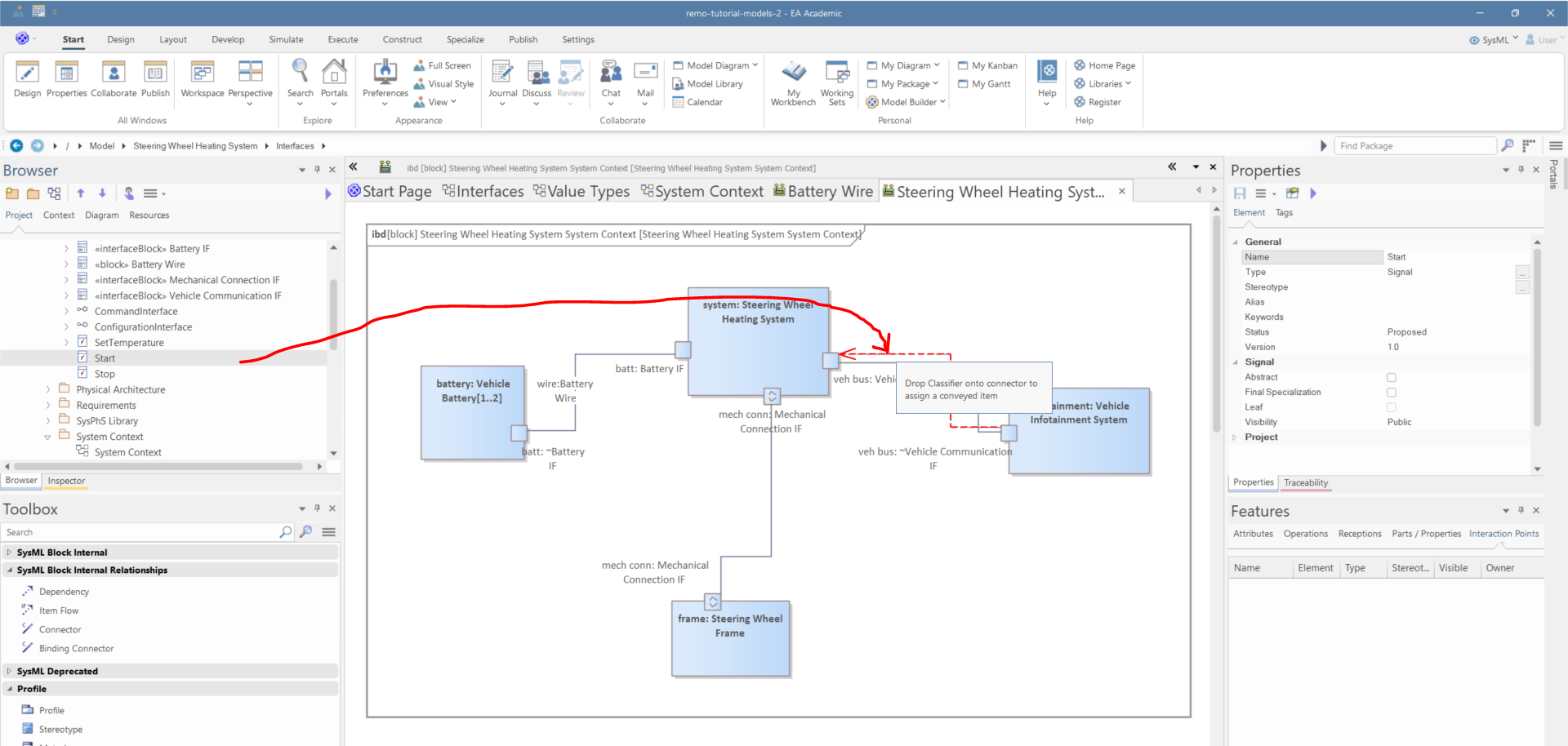
Task: Click the Find Package input field
Action: point(1414,146)
